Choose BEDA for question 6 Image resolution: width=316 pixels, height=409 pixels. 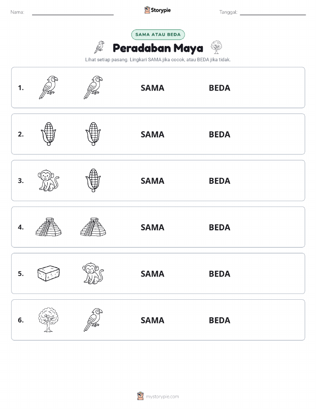coord(220,320)
